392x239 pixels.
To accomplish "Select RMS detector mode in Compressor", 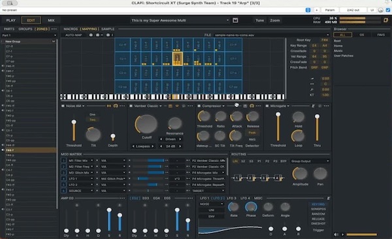I will (252, 139).
